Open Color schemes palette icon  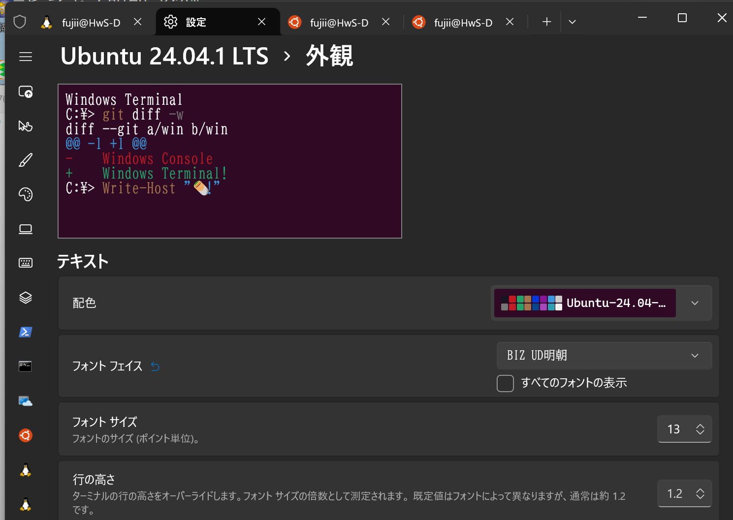point(26,194)
